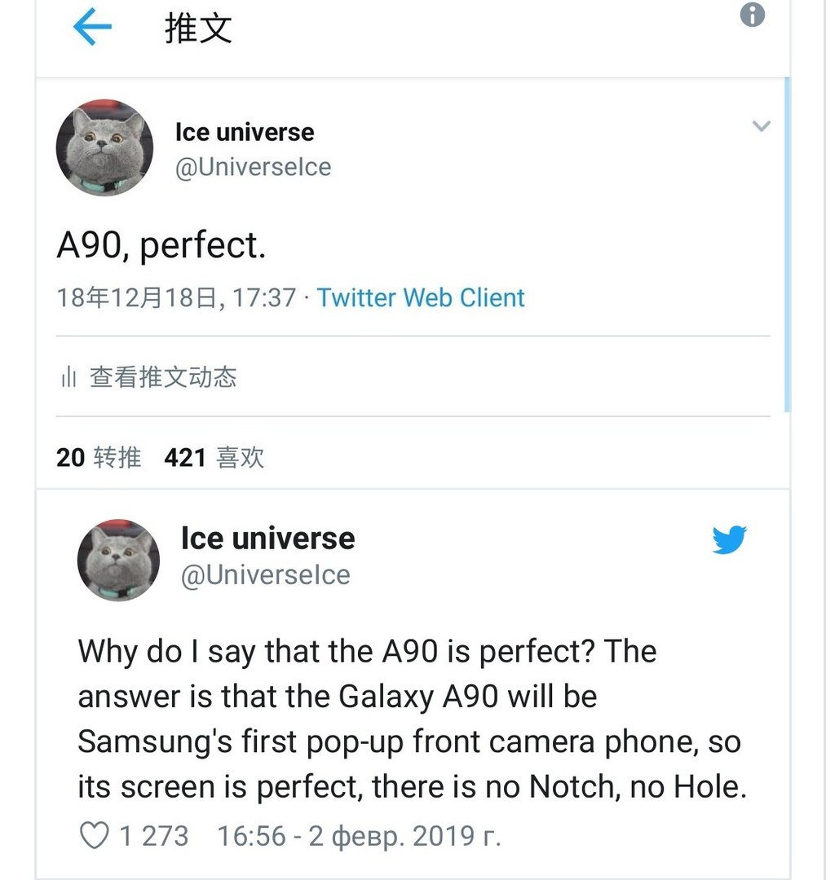Show the 421 喜欢 likes list

pyautogui.click(x=214, y=457)
